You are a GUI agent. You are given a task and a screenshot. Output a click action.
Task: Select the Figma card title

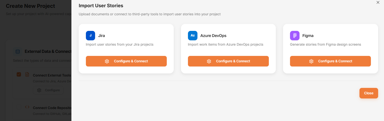point(308,36)
